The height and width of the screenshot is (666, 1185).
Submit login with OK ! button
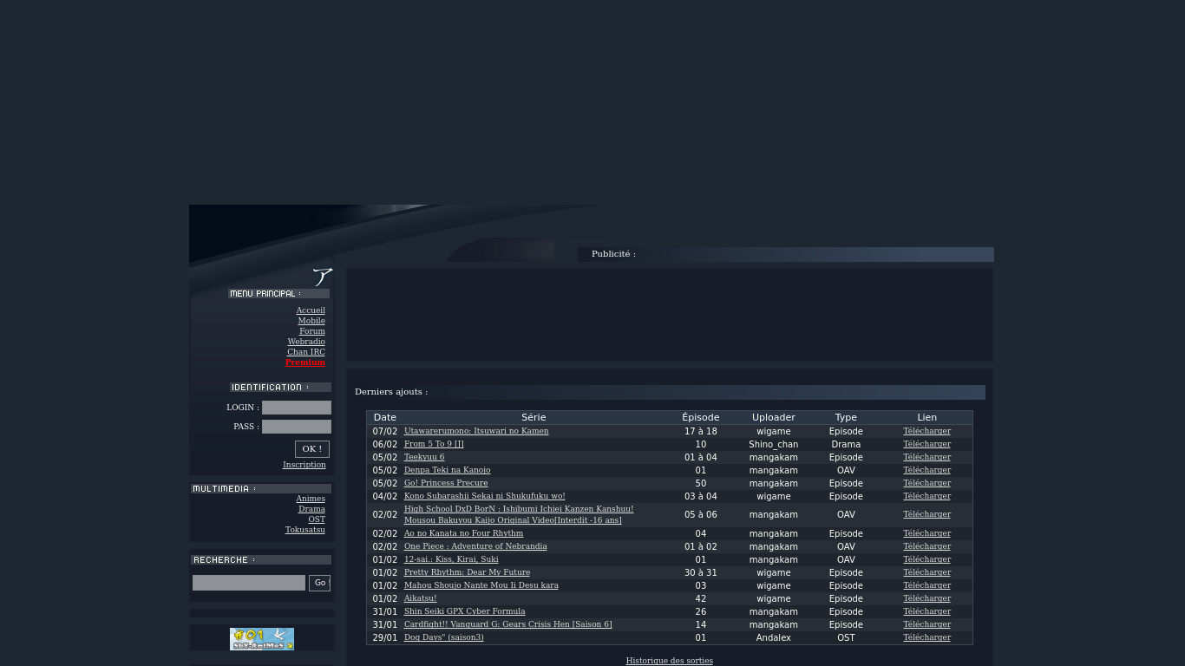point(312,449)
